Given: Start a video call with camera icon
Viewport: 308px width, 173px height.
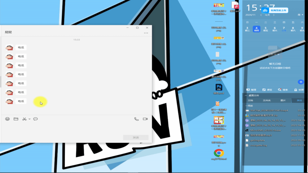Looking at the screenshot, I should 145,119.
